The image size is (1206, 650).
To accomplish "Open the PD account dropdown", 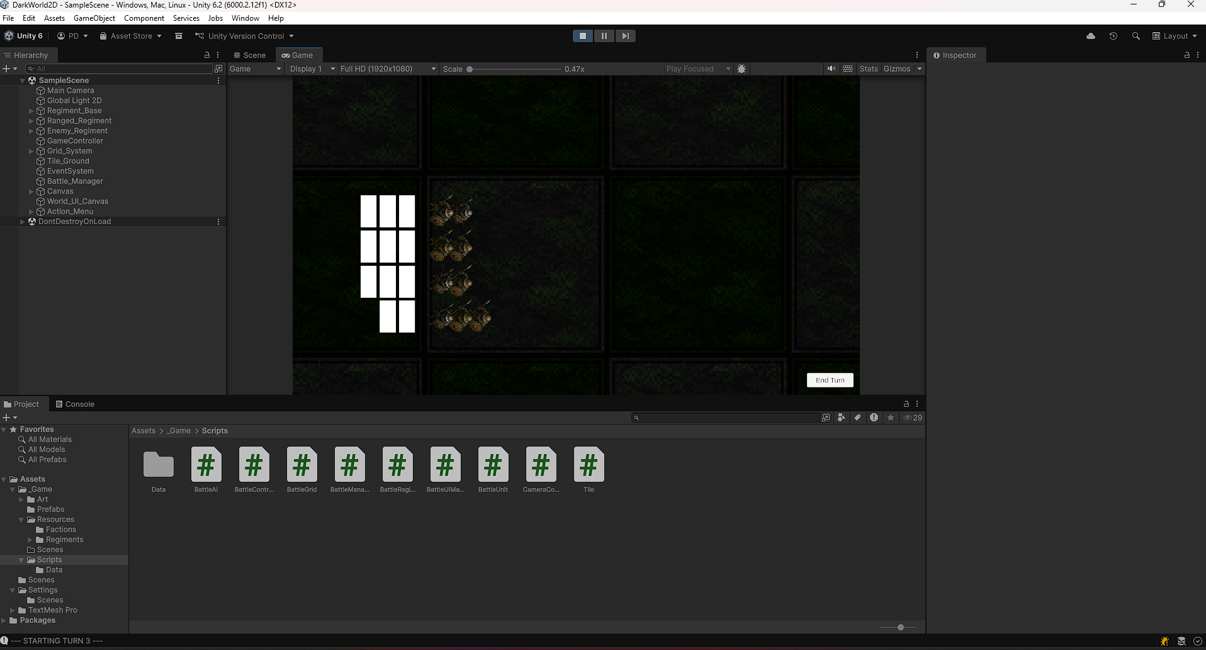I will (x=72, y=36).
